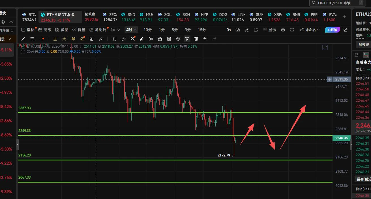Open the 指标 indicators menu

(28, 30)
